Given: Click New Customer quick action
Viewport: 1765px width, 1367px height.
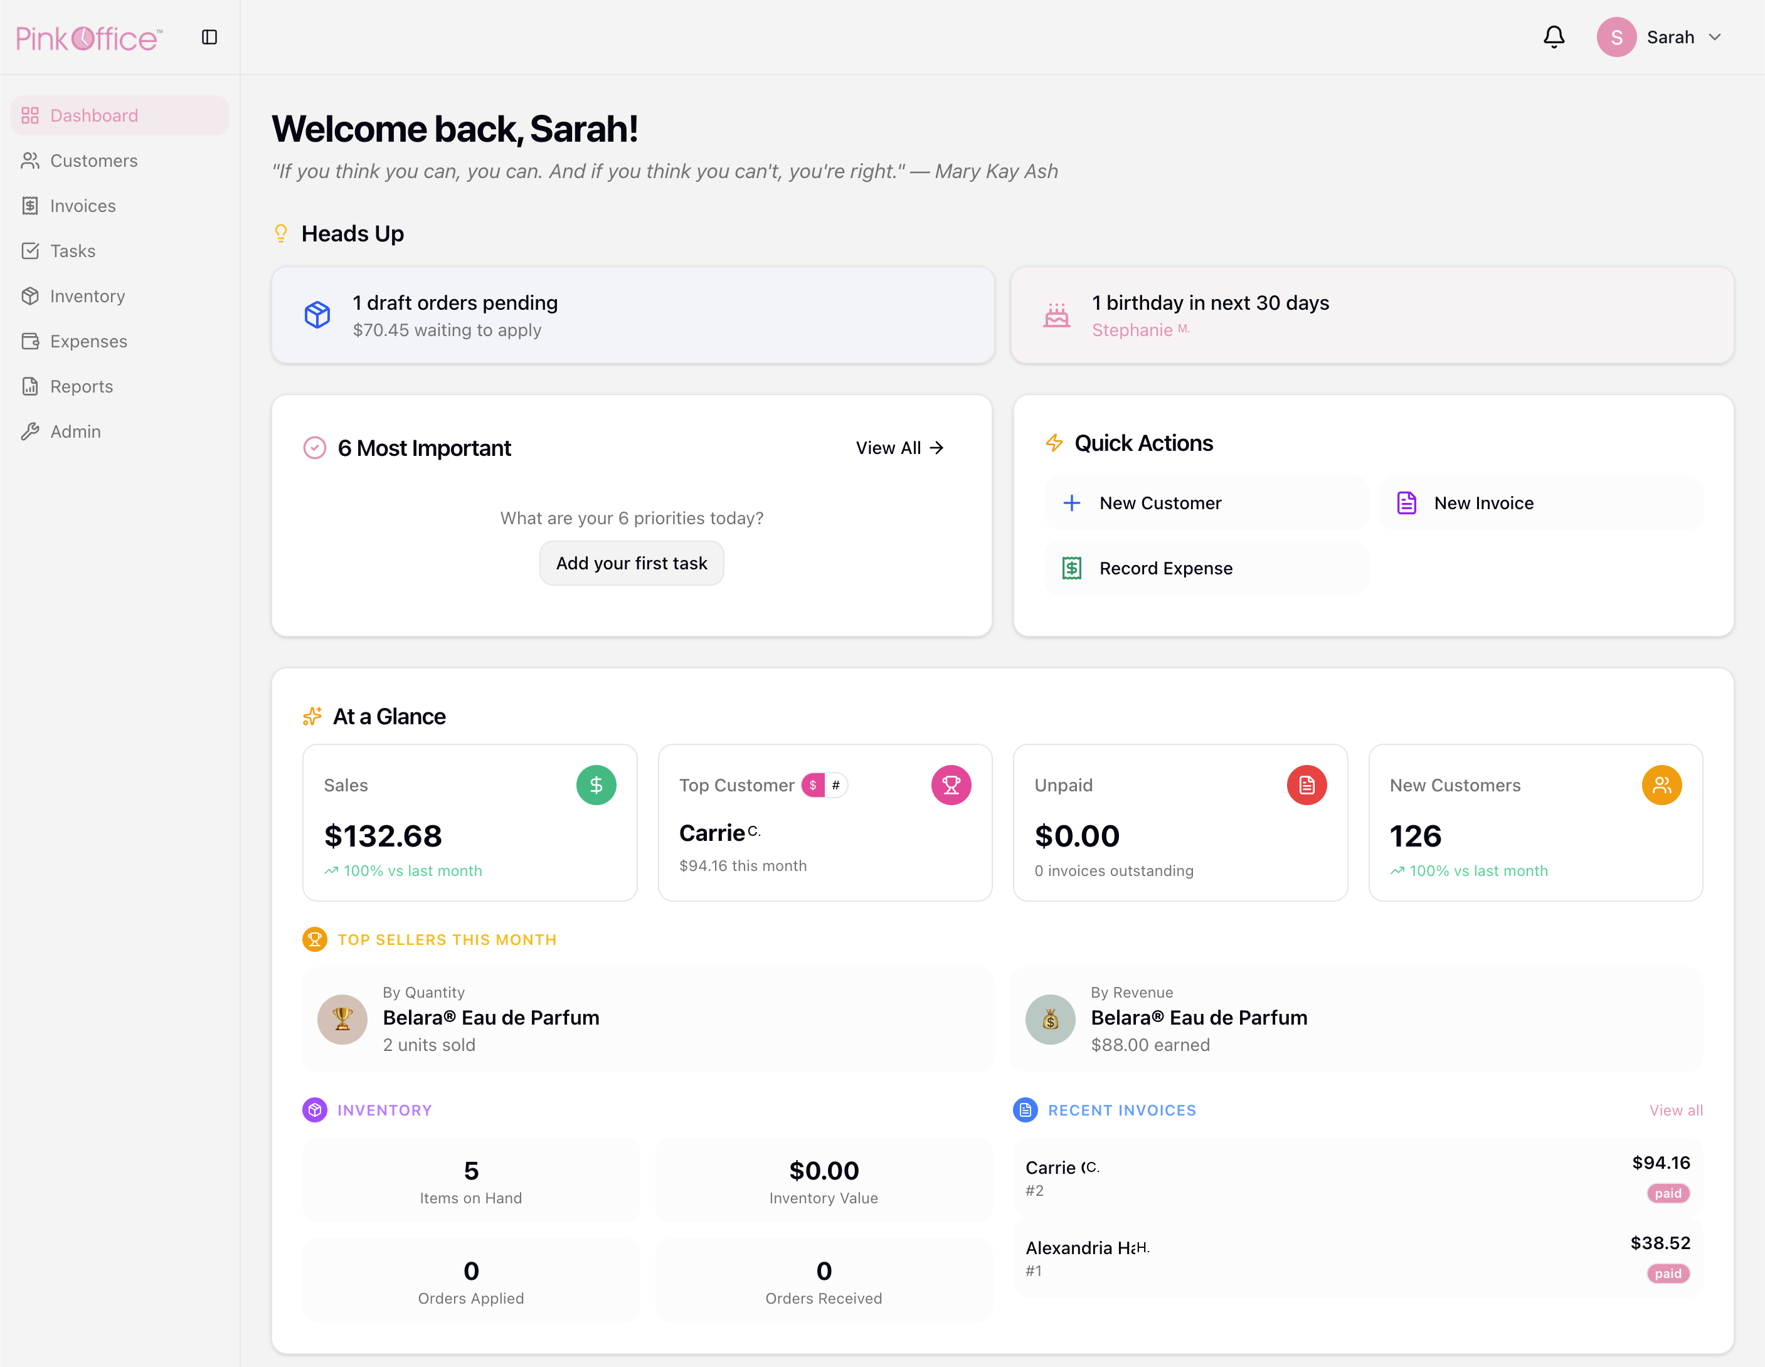Looking at the screenshot, I should coord(1160,502).
